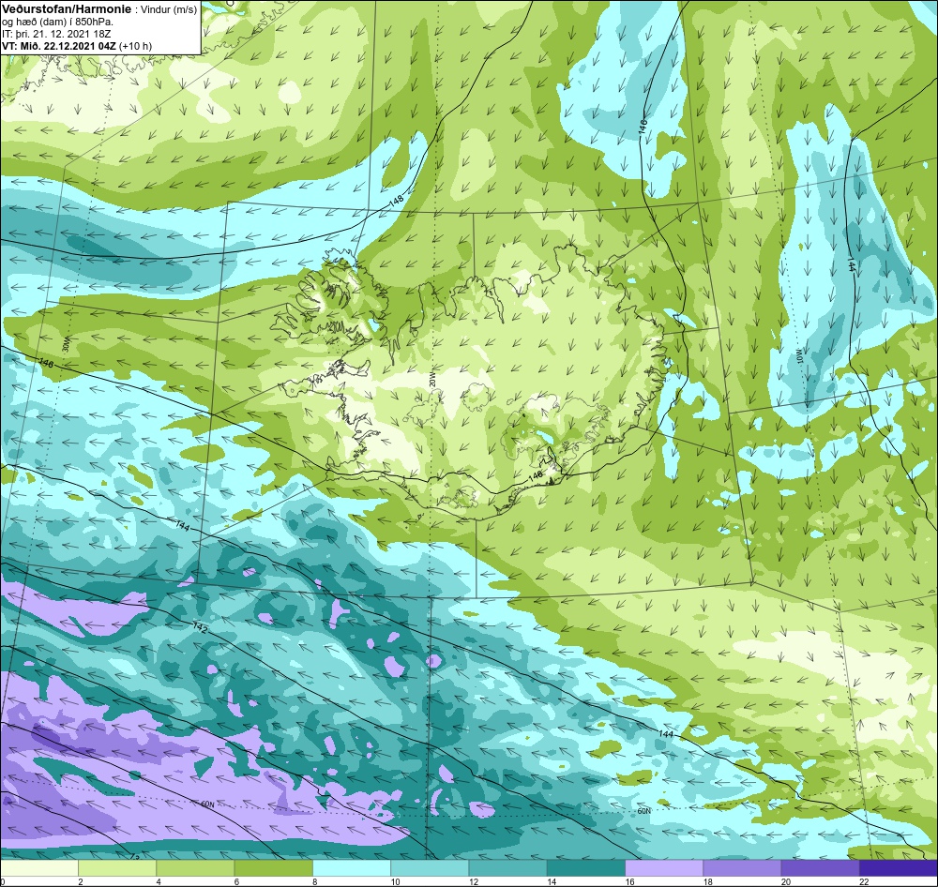
Task: Click the '10W' longitude label
Action: point(800,356)
